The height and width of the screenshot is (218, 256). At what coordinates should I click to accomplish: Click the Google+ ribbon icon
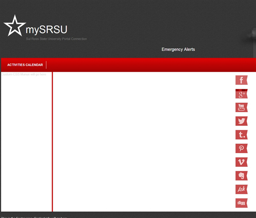(241, 94)
